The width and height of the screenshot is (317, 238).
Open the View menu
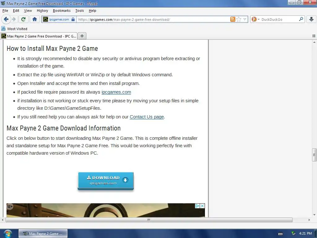pos(28,11)
